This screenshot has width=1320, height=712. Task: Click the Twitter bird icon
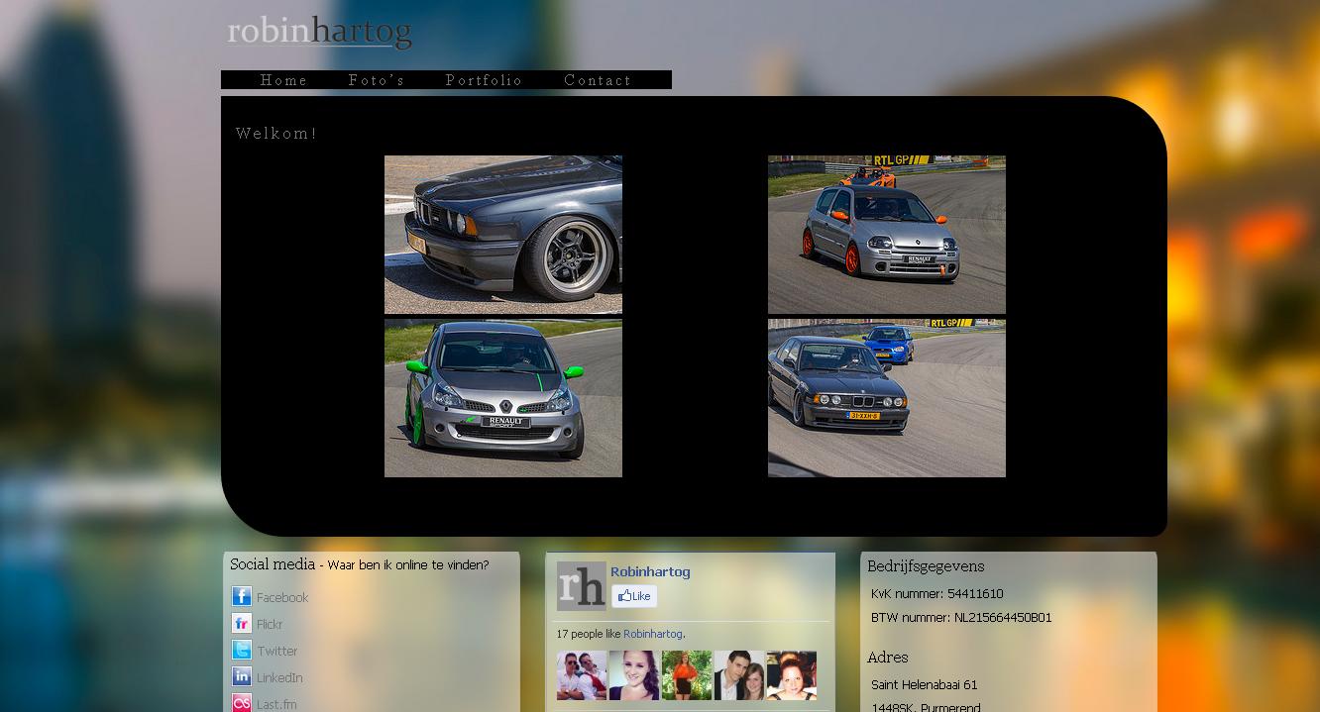point(242,650)
